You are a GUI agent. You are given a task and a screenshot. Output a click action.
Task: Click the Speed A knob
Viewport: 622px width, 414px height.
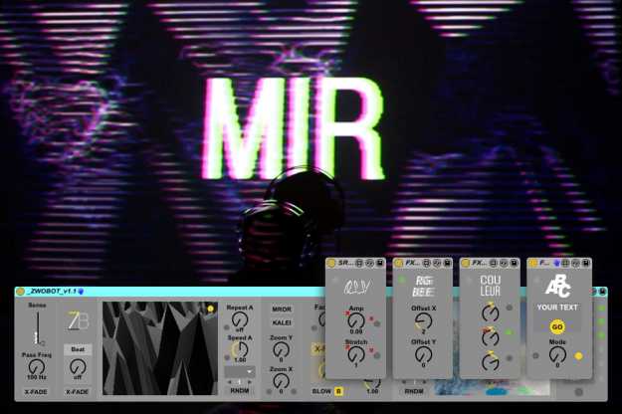coord(240,349)
